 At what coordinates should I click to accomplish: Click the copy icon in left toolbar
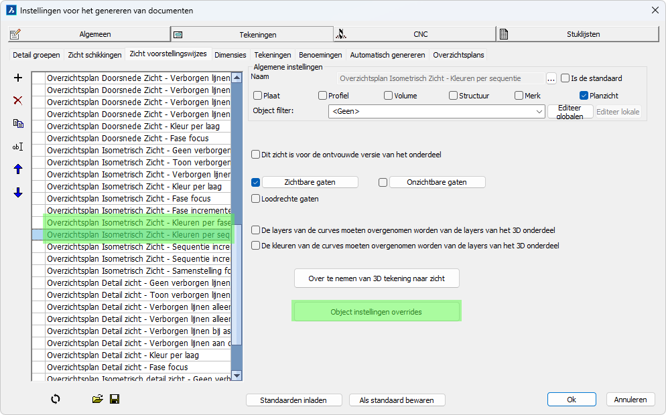tap(18, 123)
